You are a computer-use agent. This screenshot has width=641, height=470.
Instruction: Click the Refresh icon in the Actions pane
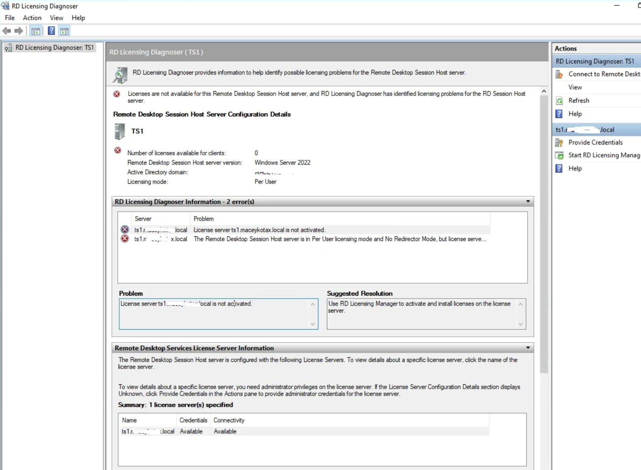click(559, 101)
